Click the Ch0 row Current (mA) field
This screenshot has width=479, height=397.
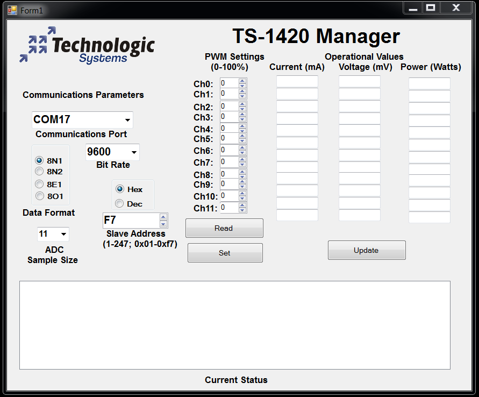point(297,81)
